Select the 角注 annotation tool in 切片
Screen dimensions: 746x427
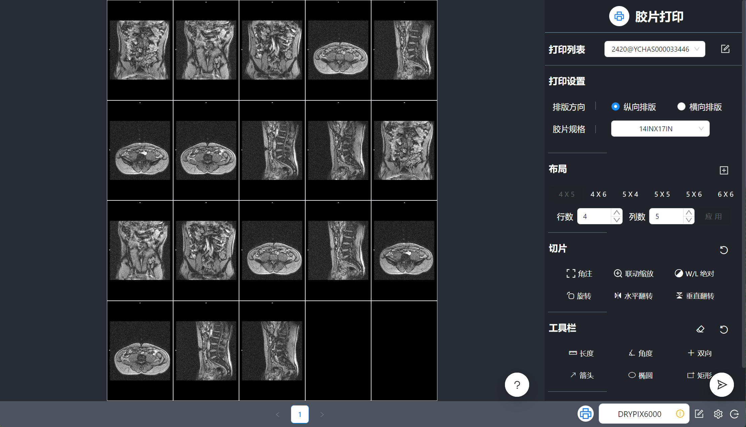580,274
